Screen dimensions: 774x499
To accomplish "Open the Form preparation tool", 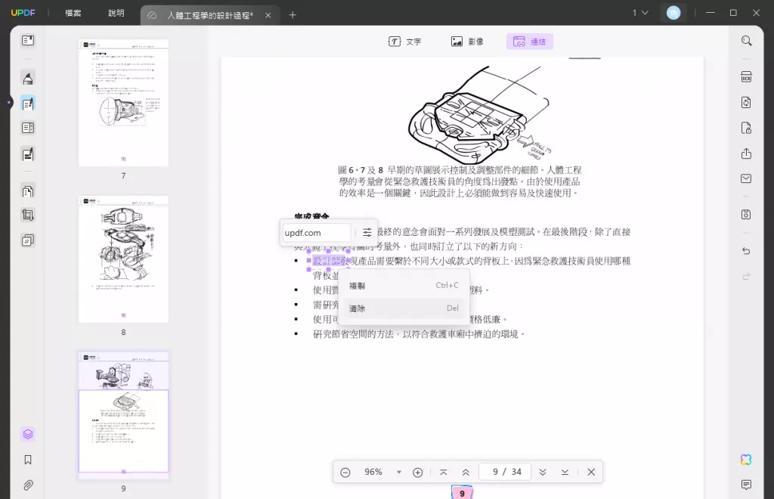I will click(x=28, y=129).
